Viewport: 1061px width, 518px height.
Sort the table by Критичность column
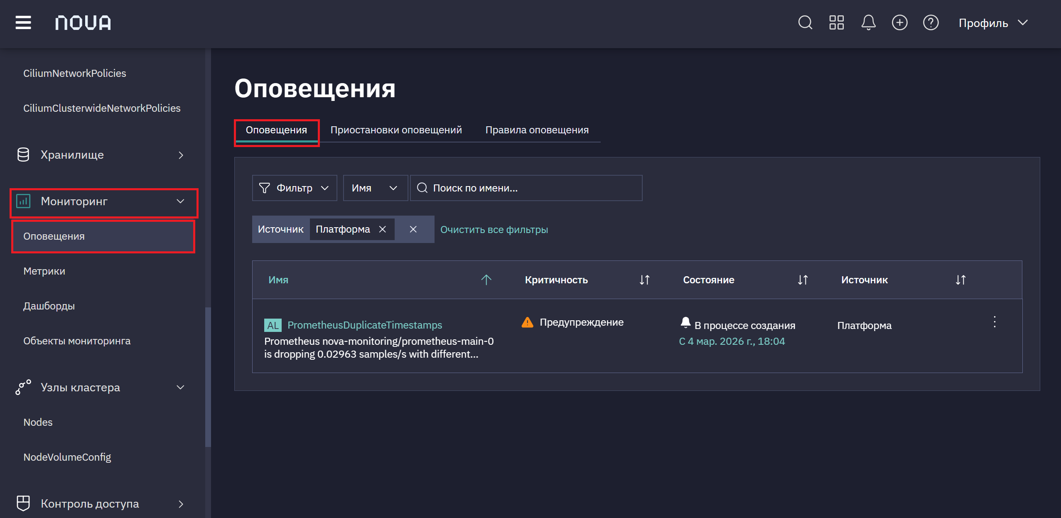644,280
